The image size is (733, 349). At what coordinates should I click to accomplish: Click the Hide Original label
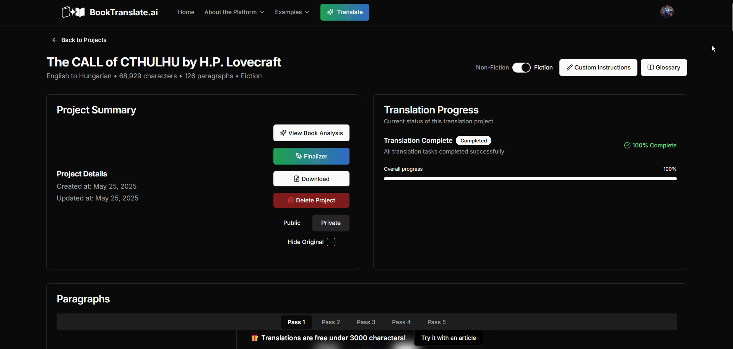pyautogui.click(x=306, y=242)
